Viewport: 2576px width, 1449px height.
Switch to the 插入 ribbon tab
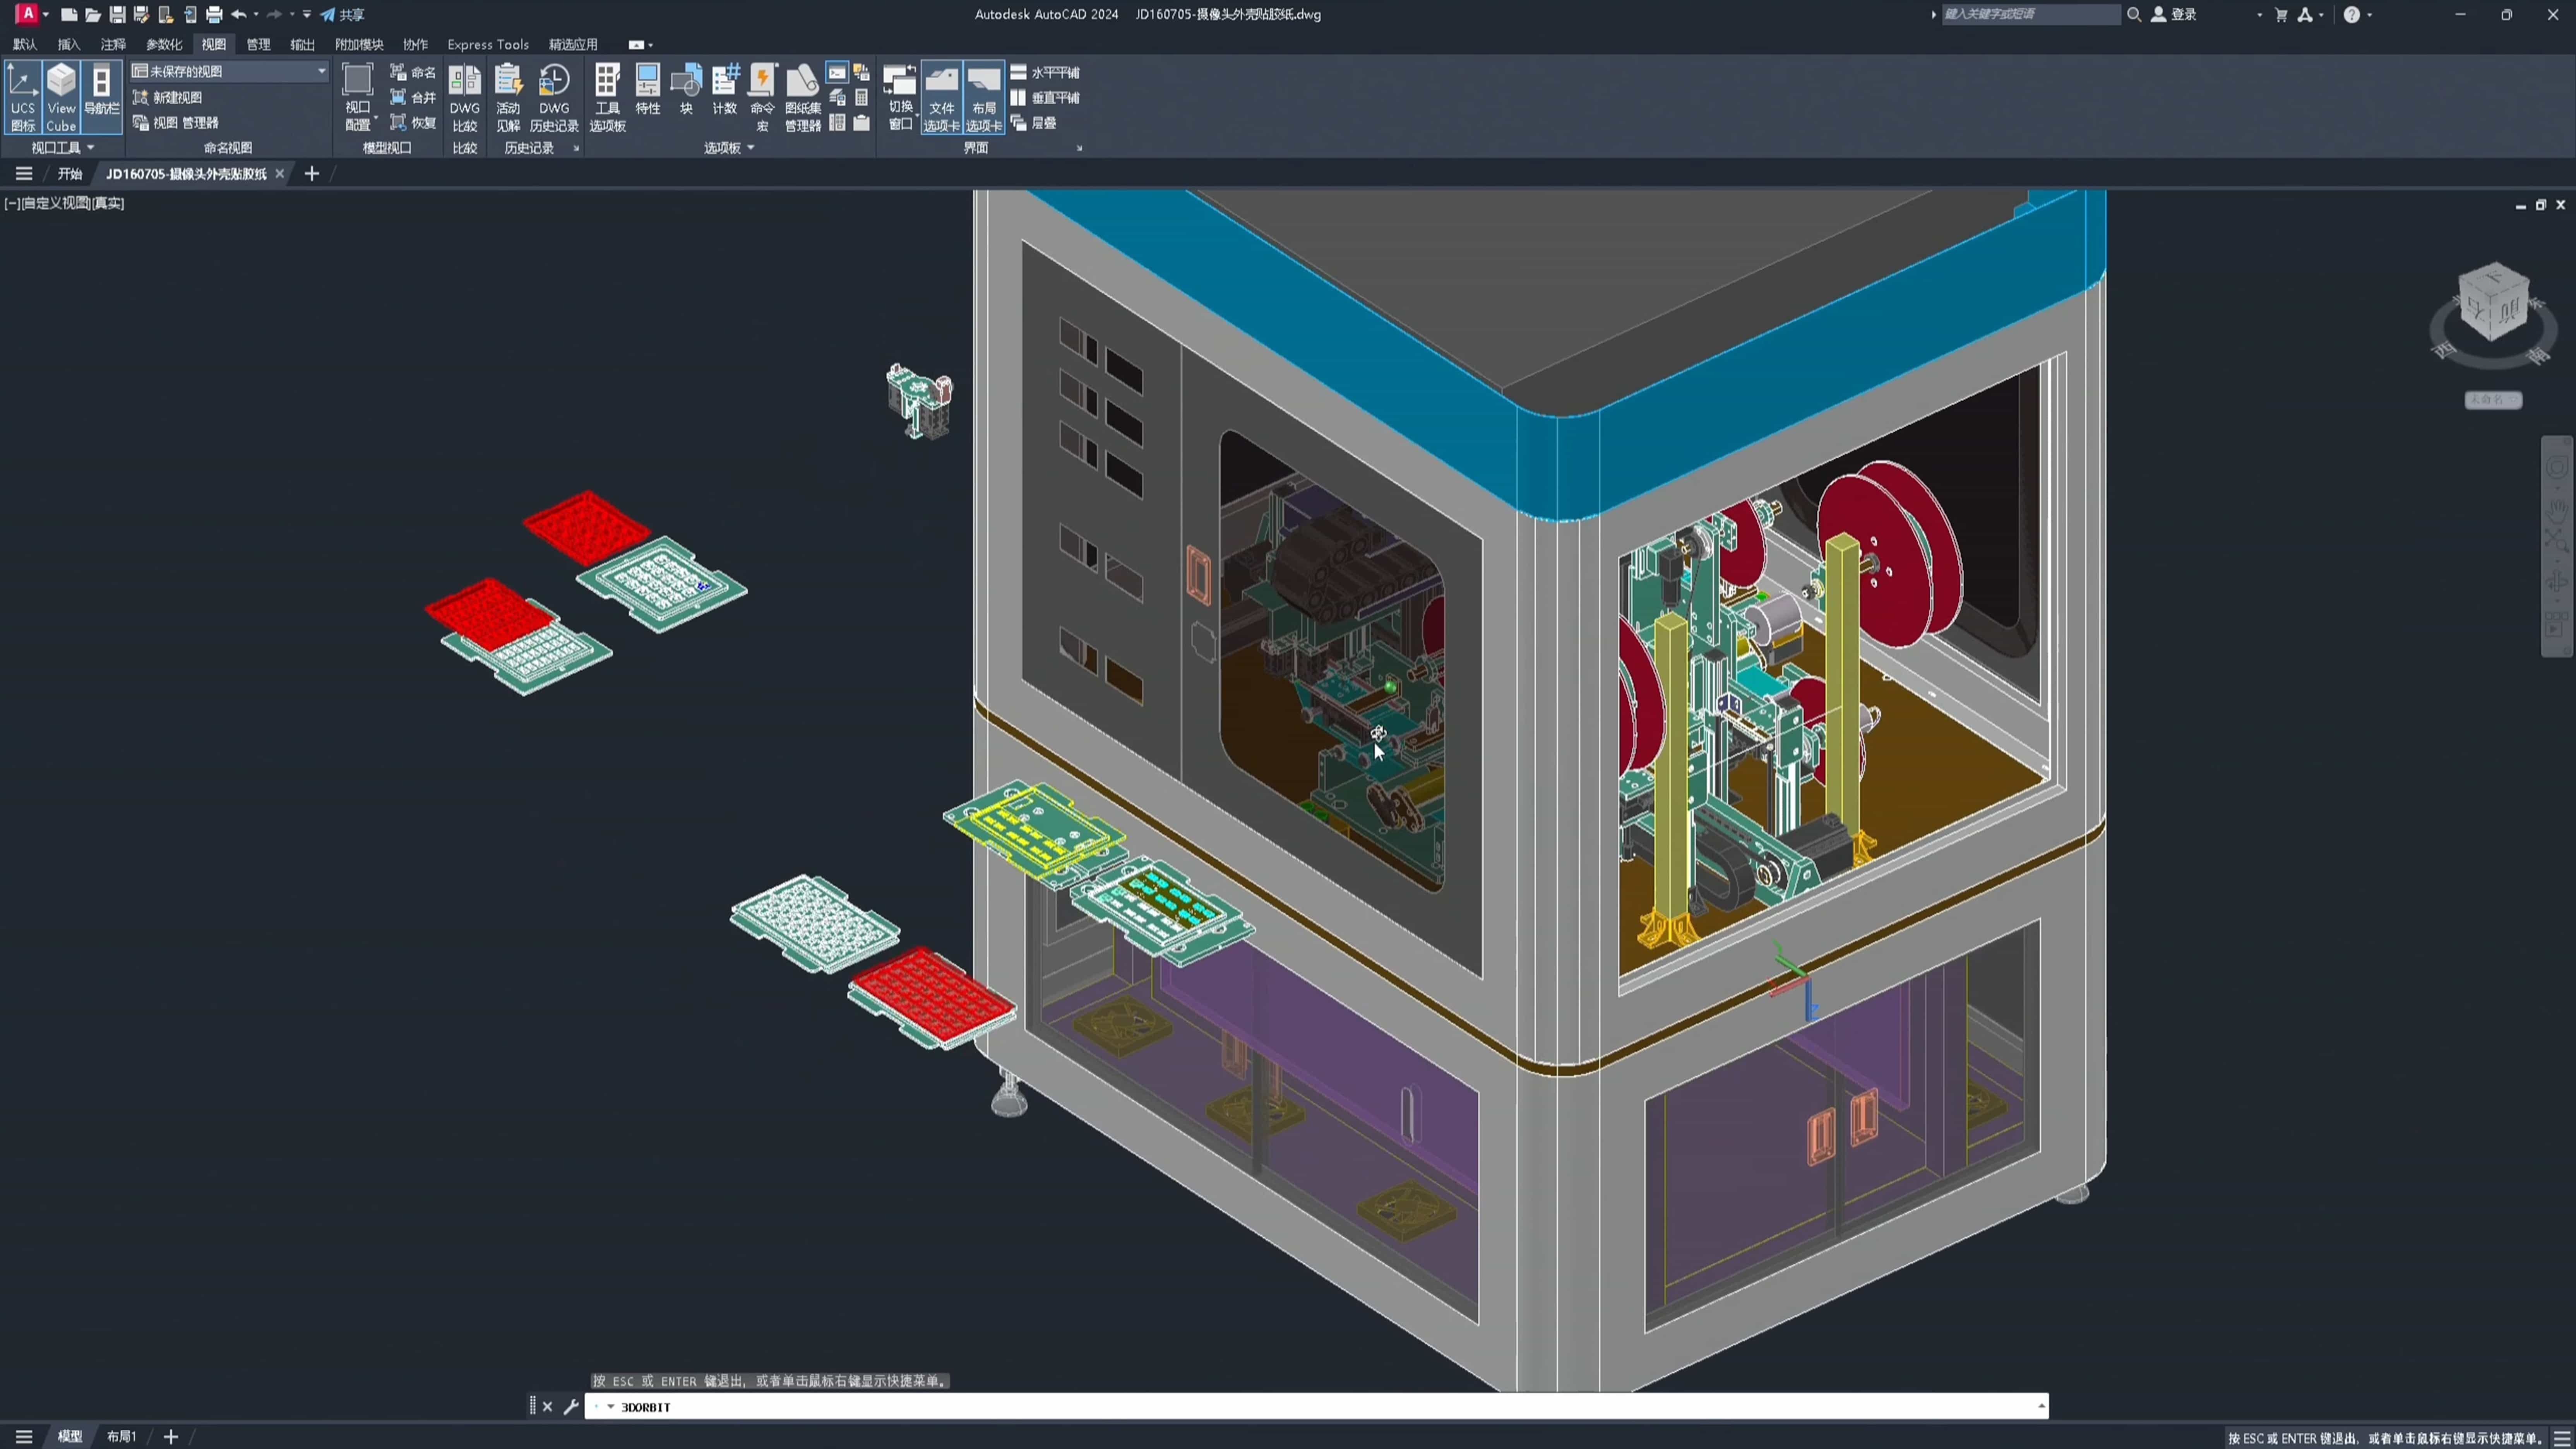(x=69, y=44)
